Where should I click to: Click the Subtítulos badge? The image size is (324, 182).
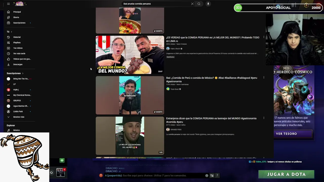click(x=170, y=57)
